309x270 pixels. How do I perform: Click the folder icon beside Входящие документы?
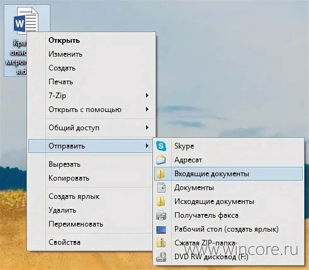[161, 174]
